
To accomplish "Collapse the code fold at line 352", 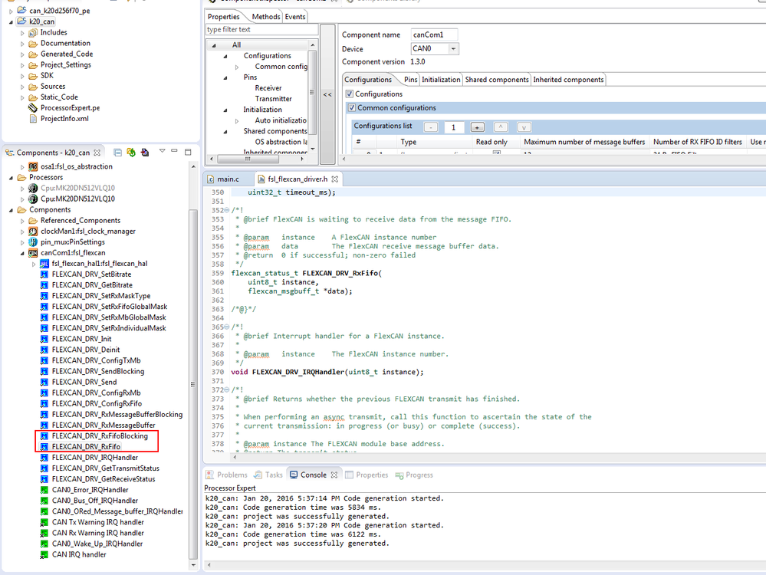I will [227, 211].
